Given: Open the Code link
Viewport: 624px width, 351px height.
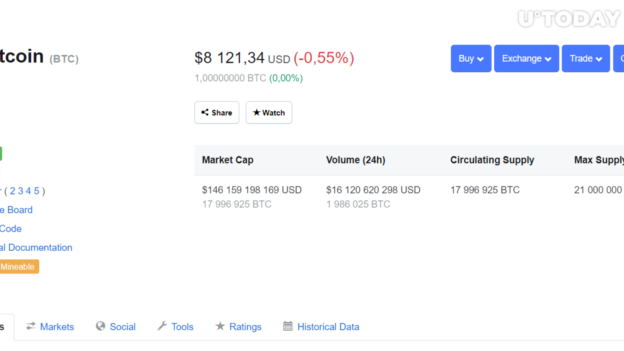Looking at the screenshot, I should pos(11,229).
